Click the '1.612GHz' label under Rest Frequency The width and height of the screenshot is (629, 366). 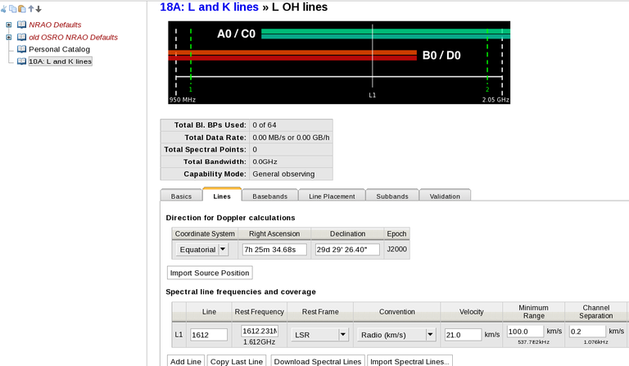[x=259, y=342]
